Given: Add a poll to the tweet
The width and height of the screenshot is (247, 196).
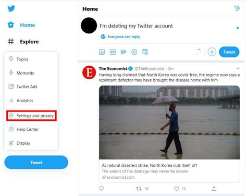Looking at the screenshot, I should (x=123, y=52).
